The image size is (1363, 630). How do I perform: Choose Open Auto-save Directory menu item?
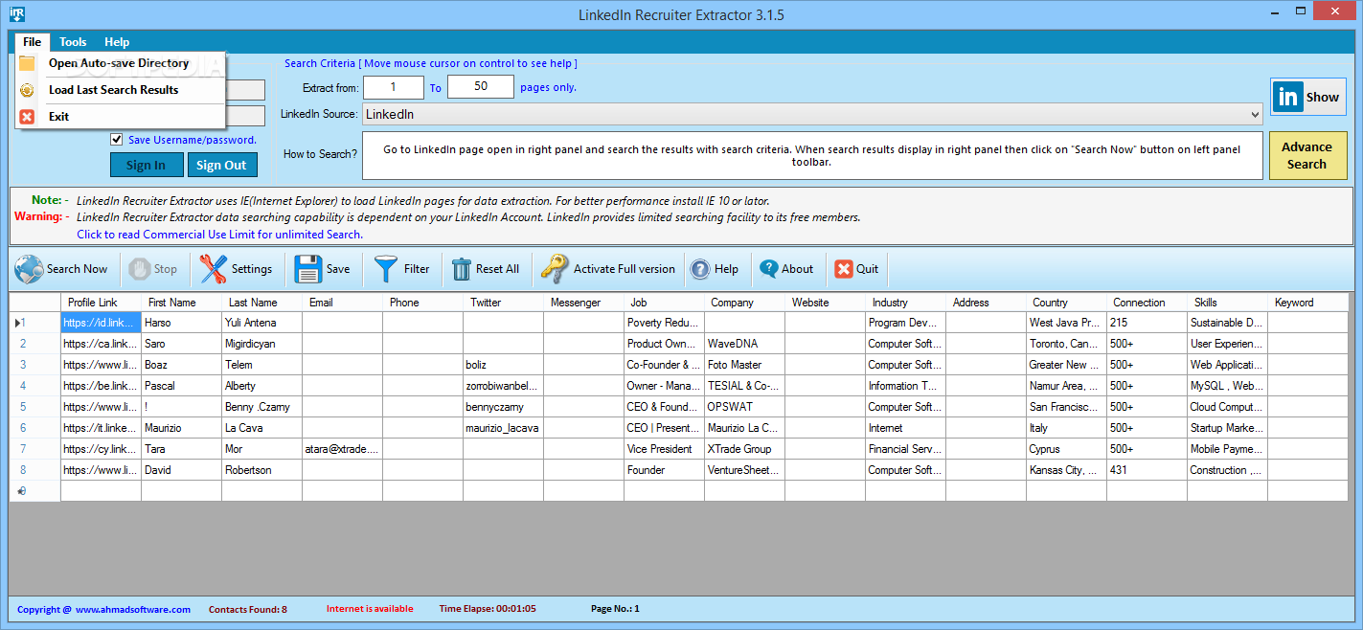120,63
